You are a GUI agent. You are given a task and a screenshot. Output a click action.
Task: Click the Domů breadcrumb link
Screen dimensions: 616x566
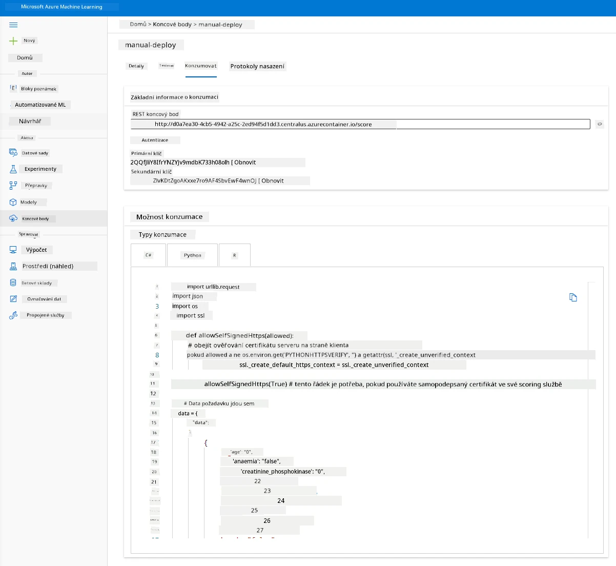(138, 24)
